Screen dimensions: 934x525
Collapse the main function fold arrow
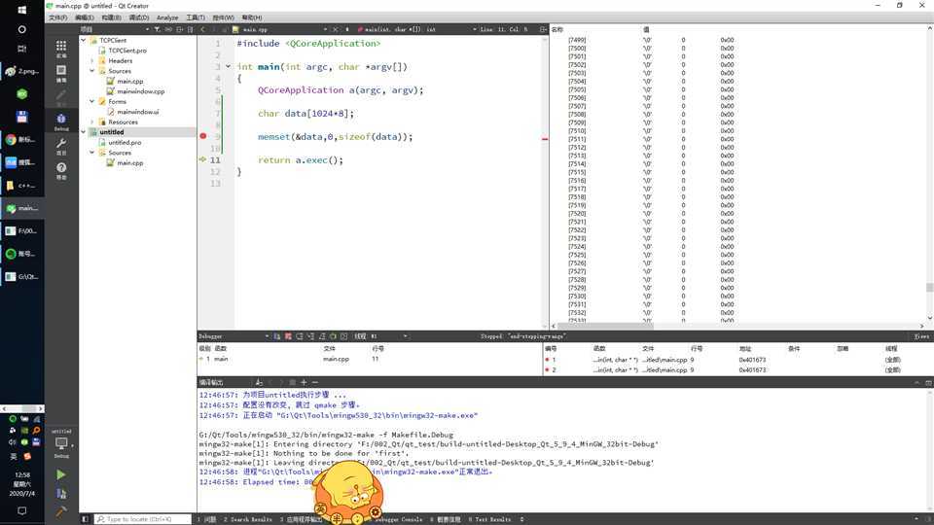(229, 67)
